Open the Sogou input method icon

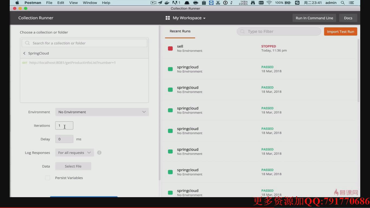297,3
